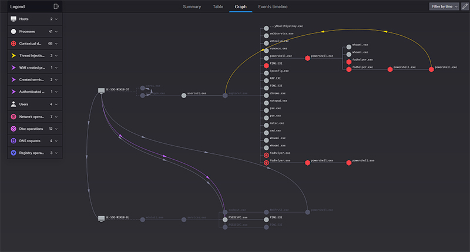
Task: Open the Filter by time dropdown
Action: (x=444, y=6)
